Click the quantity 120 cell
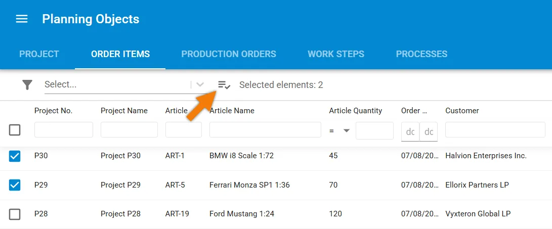This screenshot has height=229, width=552. click(335, 213)
